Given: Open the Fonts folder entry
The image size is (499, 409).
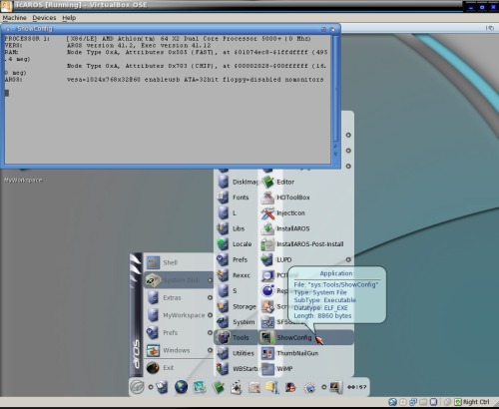Looking at the screenshot, I should pos(236,198).
